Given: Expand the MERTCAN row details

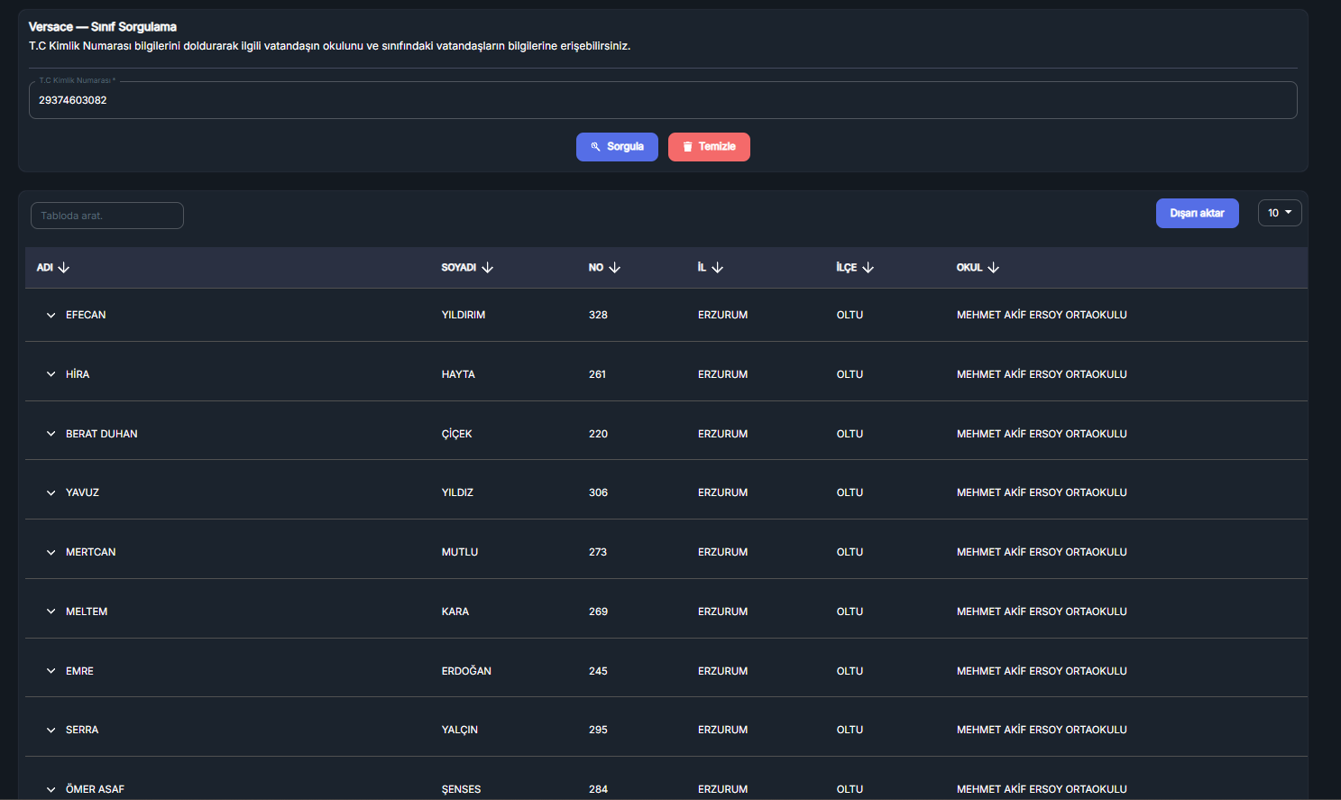Looking at the screenshot, I should click(x=51, y=552).
